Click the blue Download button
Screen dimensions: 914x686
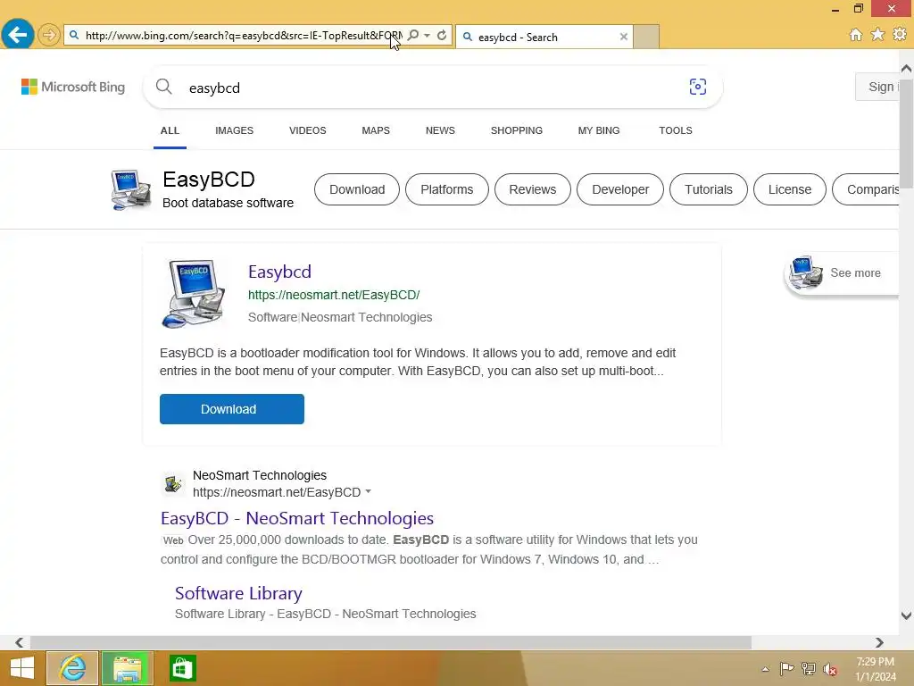pos(232,409)
